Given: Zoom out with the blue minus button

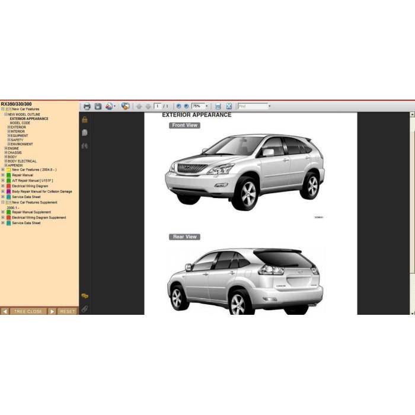Looking at the screenshot, I should point(178,106).
